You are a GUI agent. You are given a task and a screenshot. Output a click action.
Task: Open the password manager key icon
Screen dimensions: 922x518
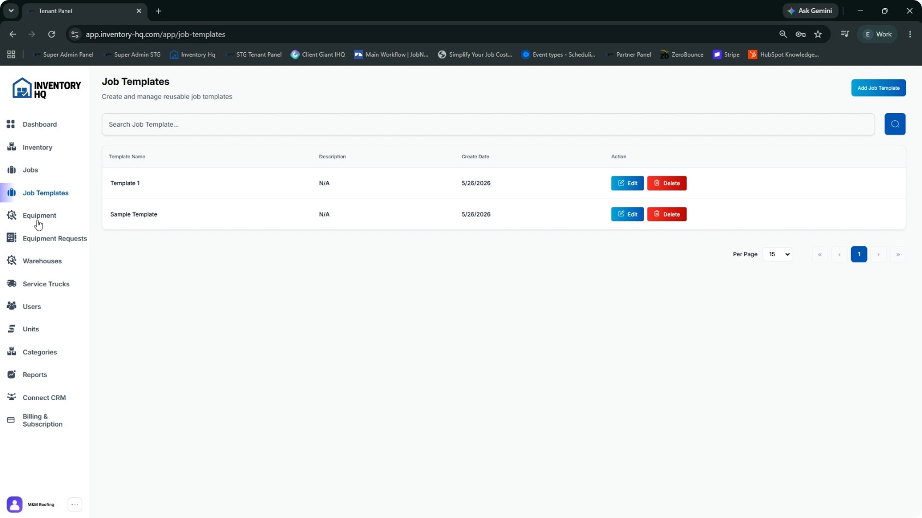pyautogui.click(x=800, y=34)
